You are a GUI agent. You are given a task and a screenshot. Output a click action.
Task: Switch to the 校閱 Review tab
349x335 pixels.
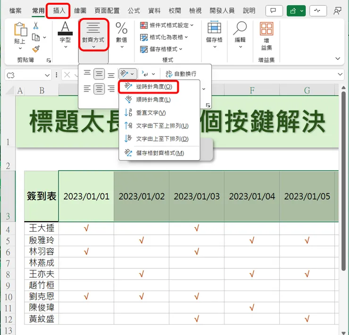(174, 11)
